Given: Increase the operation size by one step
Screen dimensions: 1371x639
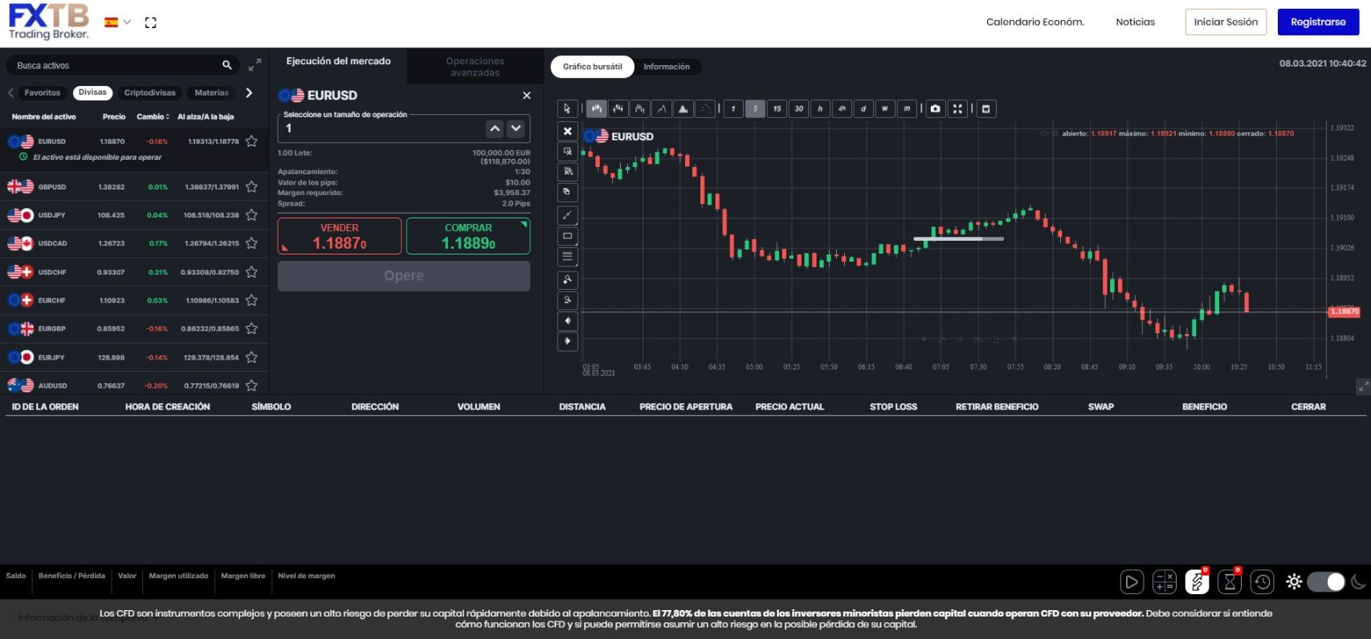Looking at the screenshot, I should (495, 128).
